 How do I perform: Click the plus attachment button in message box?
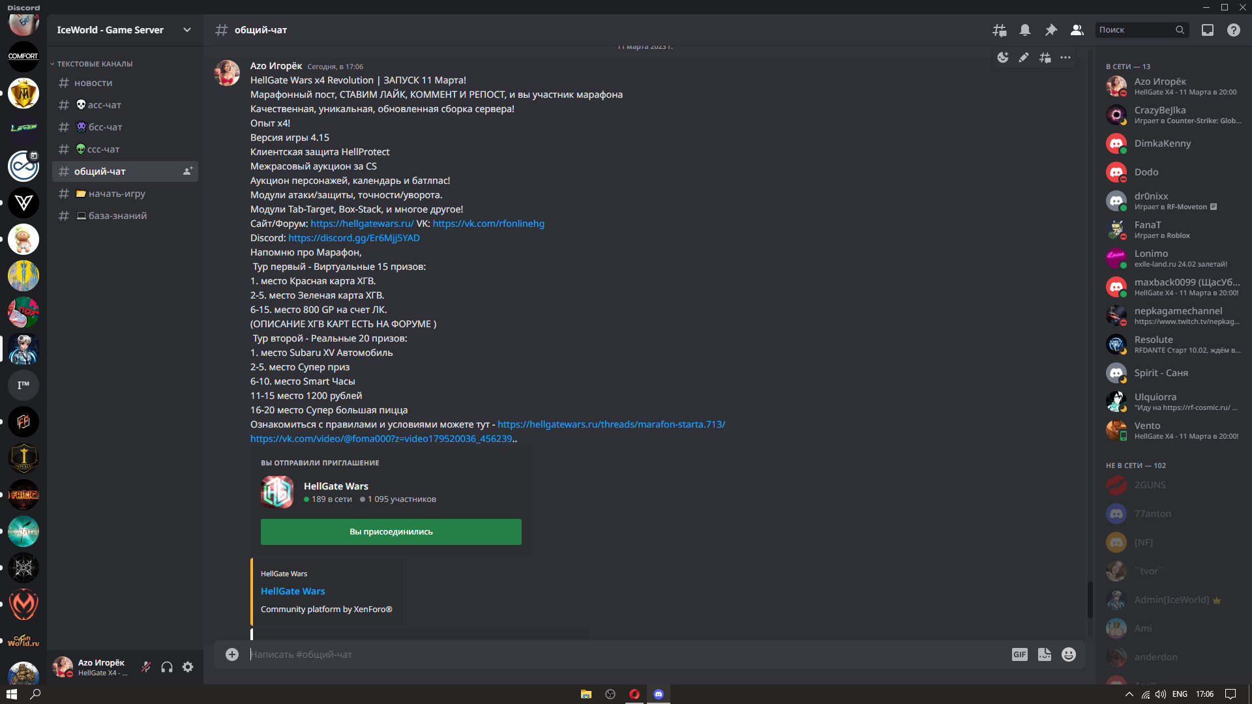(232, 654)
